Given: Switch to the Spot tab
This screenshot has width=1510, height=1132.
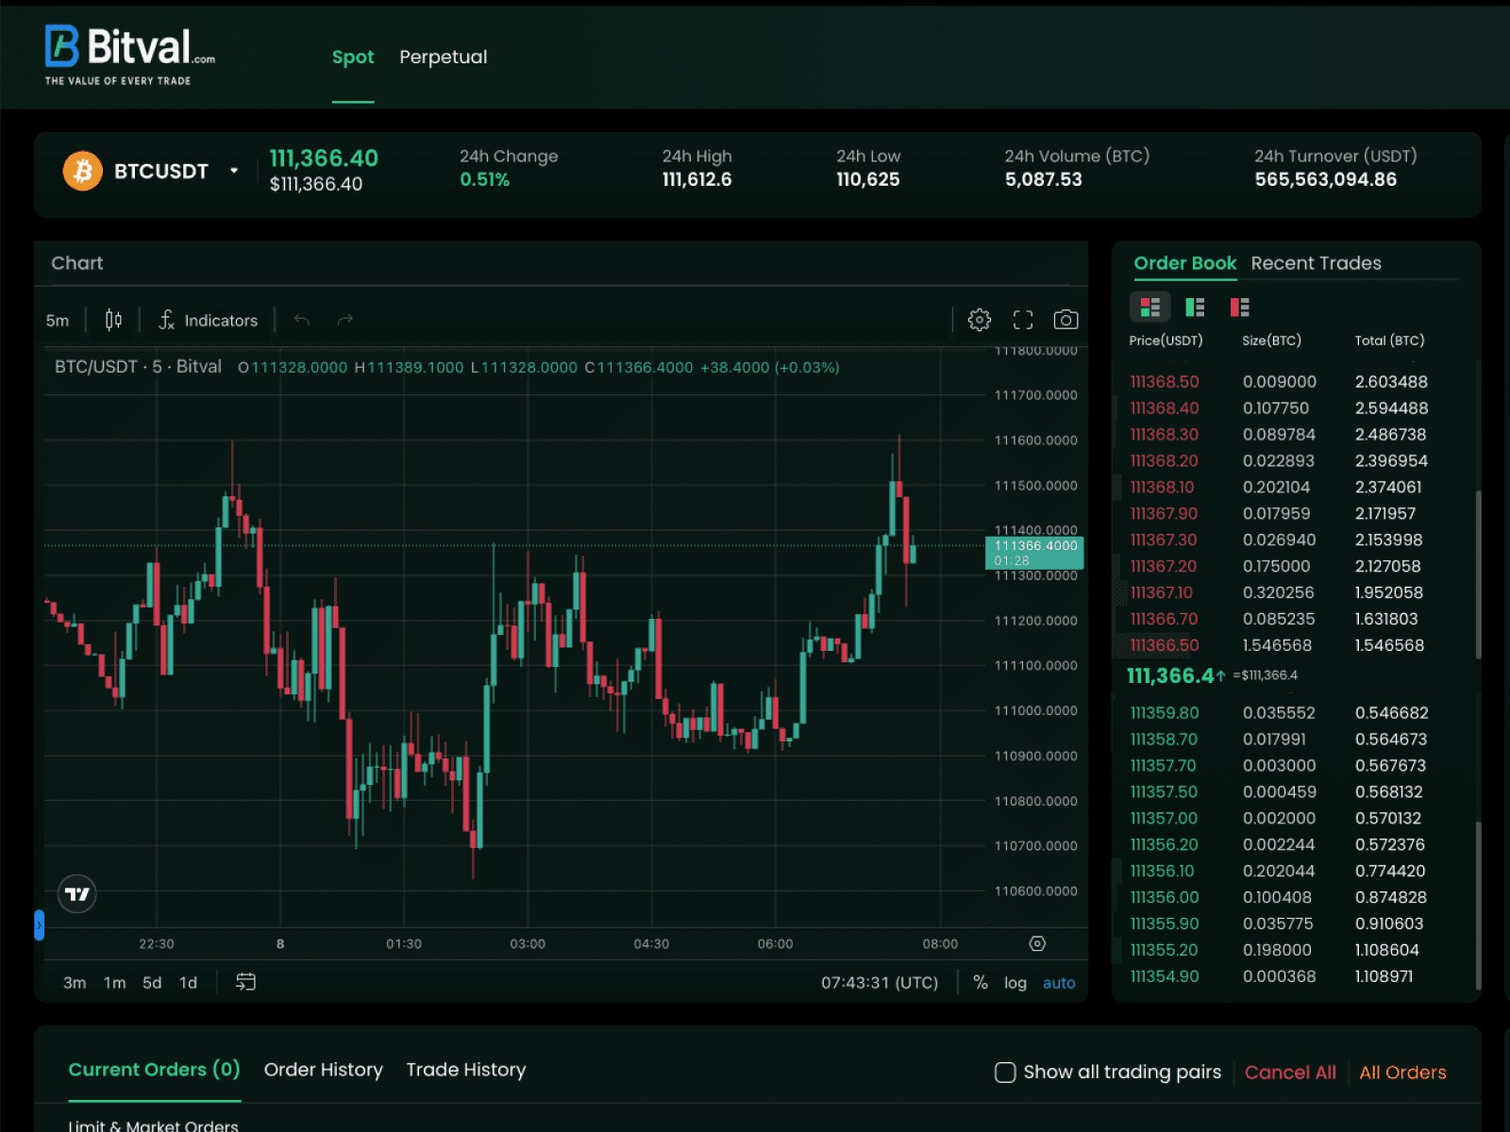Looking at the screenshot, I should click(x=353, y=58).
